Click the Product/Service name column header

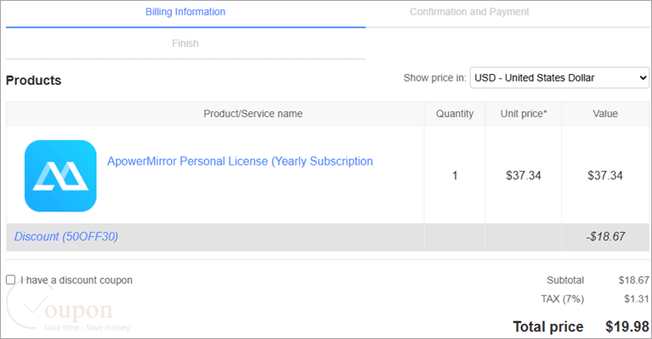tap(252, 114)
